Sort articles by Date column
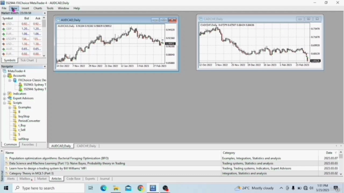The image size is (344, 193). tap(329, 153)
